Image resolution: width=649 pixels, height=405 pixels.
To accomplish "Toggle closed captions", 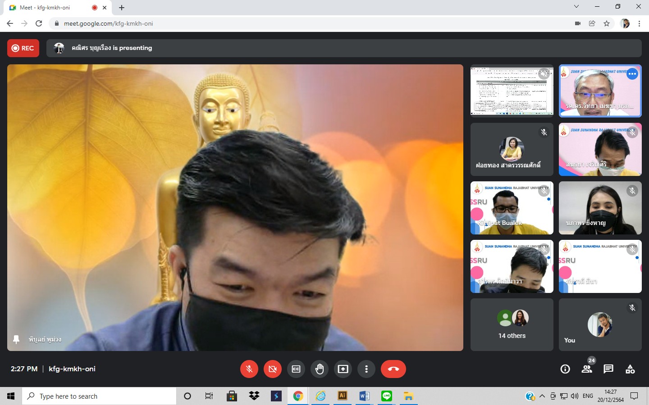I will [296, 369].
